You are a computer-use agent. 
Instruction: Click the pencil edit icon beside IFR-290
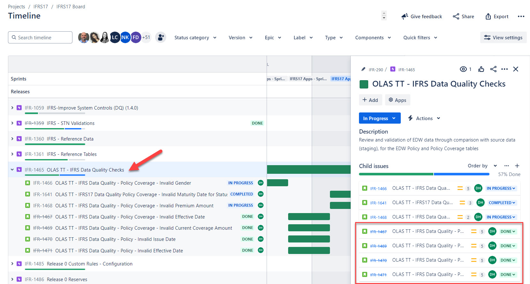(x=363, y=69)
